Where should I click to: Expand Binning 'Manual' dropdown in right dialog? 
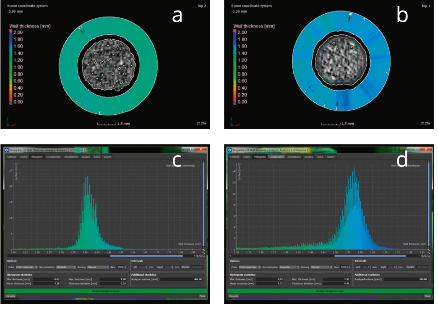point(321,267)
